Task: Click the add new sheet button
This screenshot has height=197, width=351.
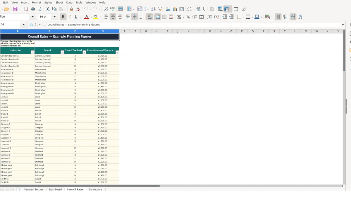Action: pos(19,189)
